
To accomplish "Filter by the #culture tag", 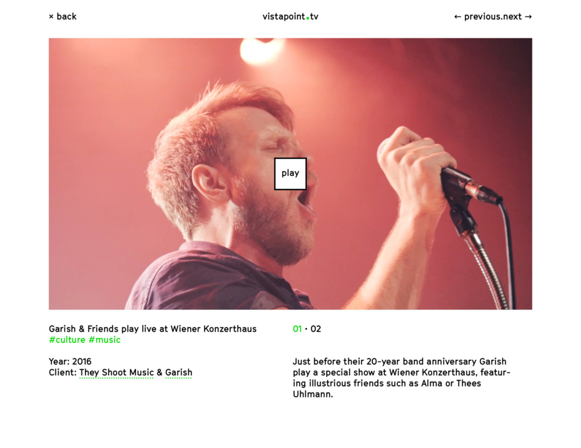I will click(67, 340).
